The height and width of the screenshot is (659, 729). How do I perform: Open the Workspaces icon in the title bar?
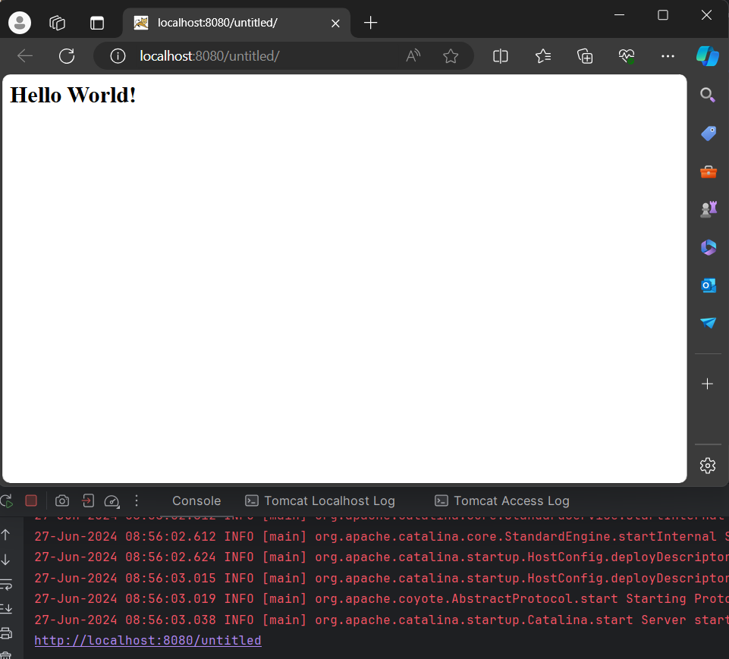(x=57, y=23)
